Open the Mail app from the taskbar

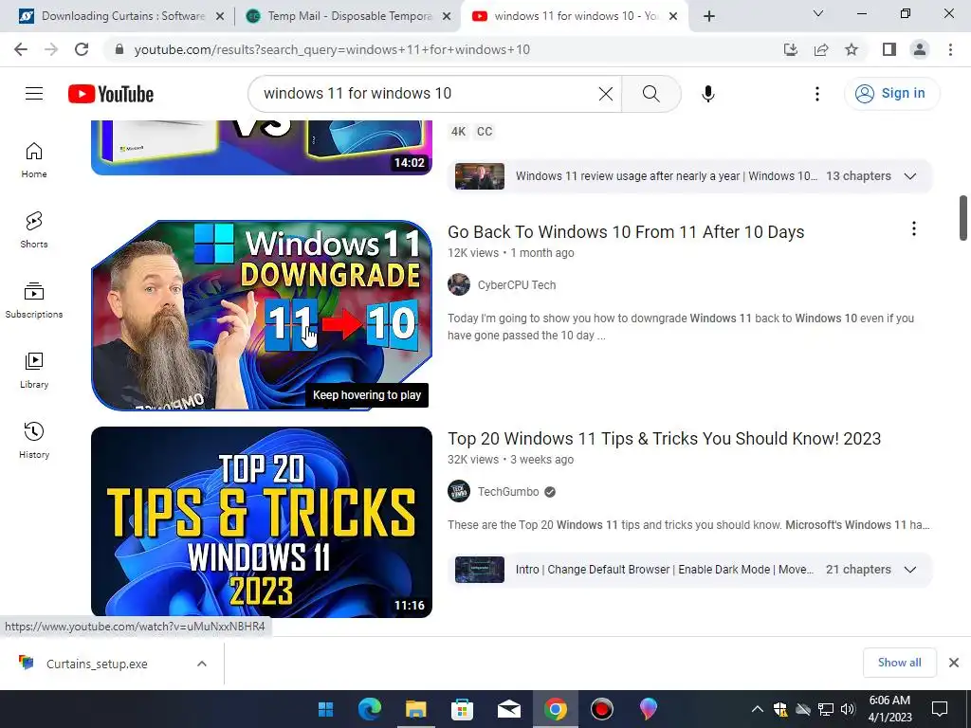509,709
